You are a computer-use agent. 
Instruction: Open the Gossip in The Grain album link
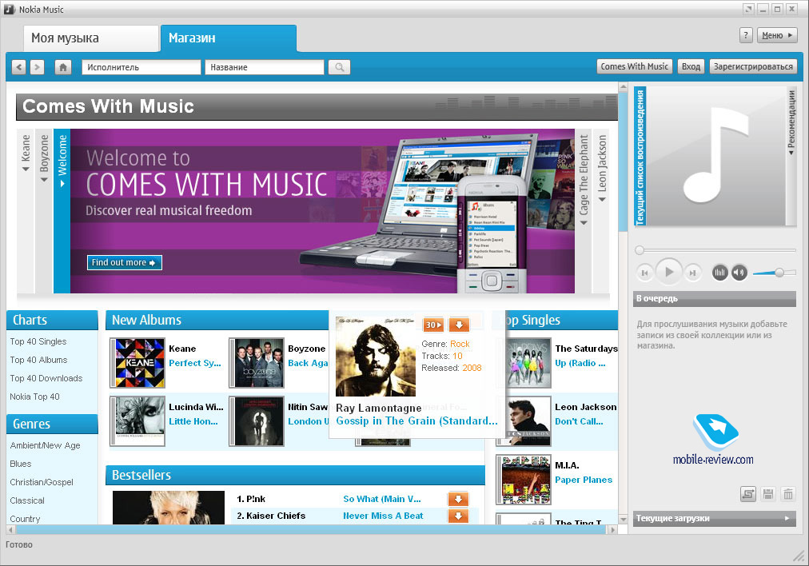tap(416, 421)
